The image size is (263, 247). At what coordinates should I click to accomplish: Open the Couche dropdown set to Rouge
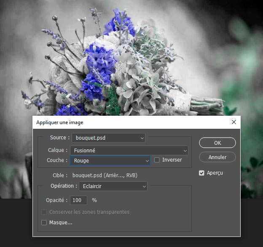click(110, 160)
